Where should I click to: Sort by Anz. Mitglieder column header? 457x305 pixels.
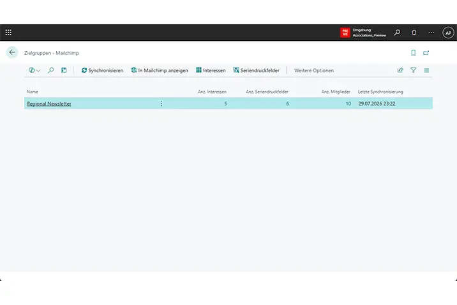(x=336, y=92)
